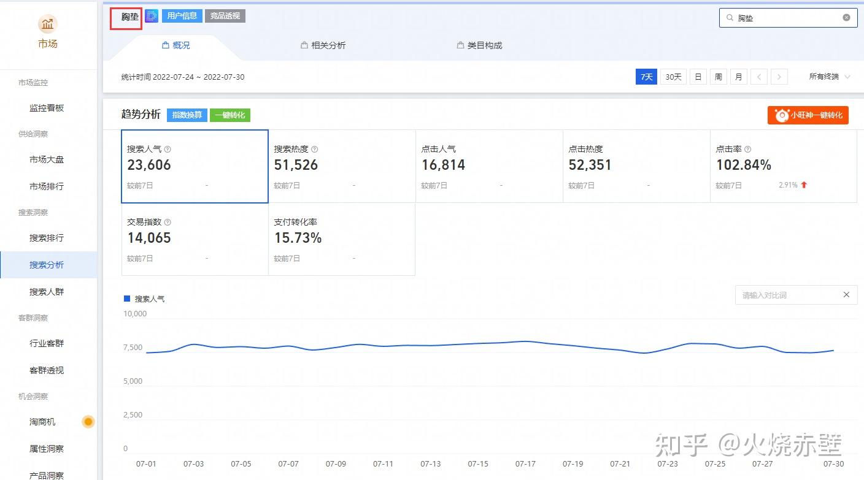The width and height of the screenshot is (864, 480).
Task: Clear the comparison word input X icon
Action: [846, 295]
